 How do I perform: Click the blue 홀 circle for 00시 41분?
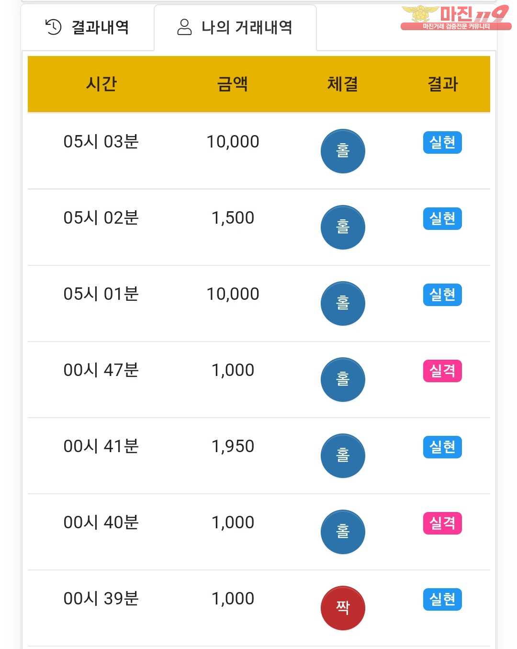click(343, 456)
